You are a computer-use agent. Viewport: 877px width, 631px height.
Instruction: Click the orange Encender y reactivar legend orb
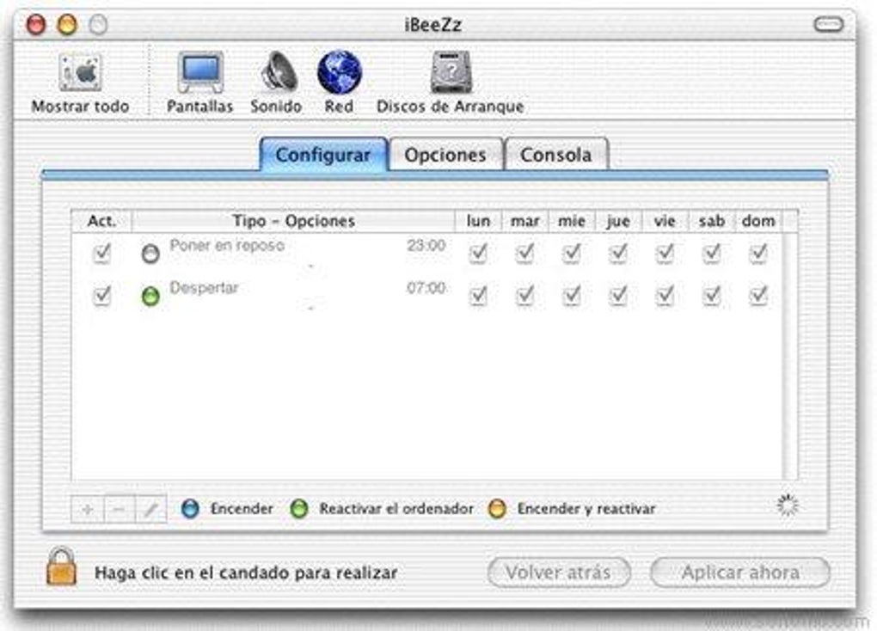coord(497,509)
